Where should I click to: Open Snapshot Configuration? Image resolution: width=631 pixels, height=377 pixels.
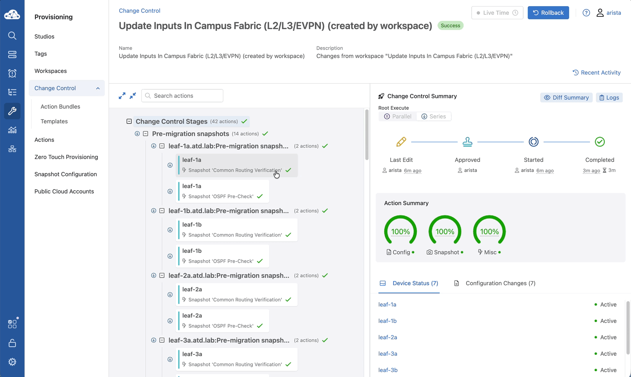[66, 174]
